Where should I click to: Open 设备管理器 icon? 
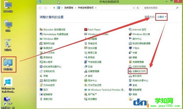point(86,71)
